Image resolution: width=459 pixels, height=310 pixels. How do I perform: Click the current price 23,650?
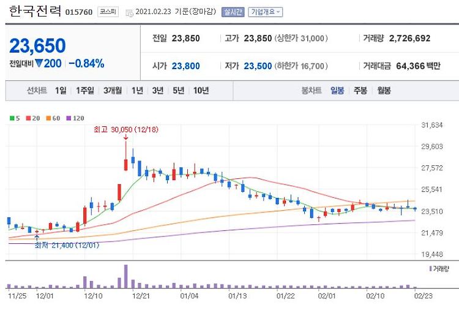37,46
